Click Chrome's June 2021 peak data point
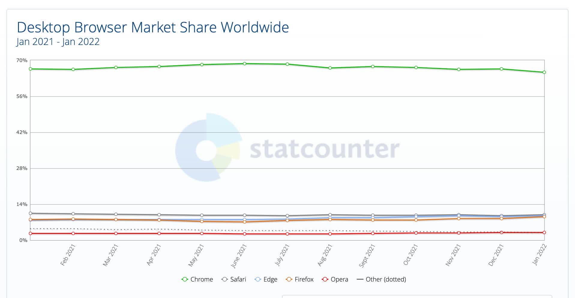 pos(245,64)
